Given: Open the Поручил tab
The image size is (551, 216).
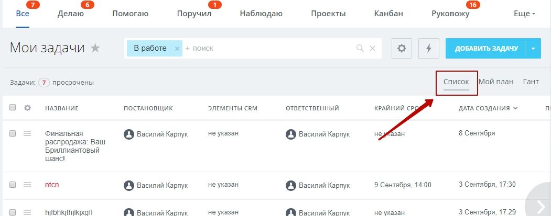Looking at the screenshot, I should pos(195,14).
